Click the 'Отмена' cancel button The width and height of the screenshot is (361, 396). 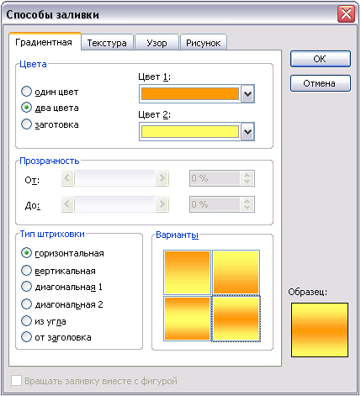[x=321, y=83]
